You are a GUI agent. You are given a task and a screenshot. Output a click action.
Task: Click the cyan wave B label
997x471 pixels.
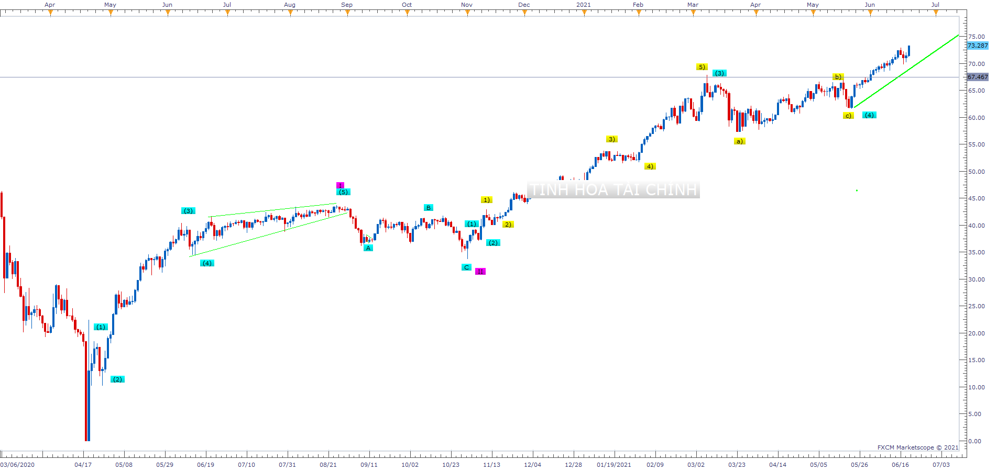pyautogui.click(x=428, y=208)
